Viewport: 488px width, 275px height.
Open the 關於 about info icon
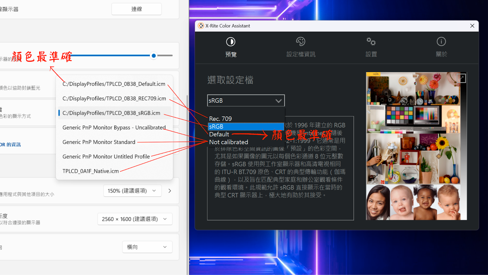(x=441, y=42)
